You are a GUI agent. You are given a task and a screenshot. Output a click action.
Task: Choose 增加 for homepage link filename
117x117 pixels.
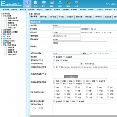tap(54, 60)
